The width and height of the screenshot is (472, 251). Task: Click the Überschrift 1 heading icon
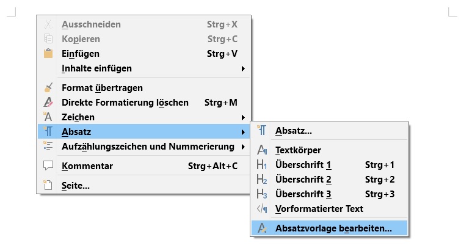coord(262,165)
